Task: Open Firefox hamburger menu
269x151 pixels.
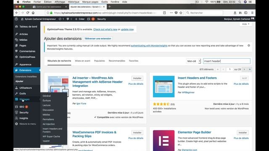Action: point(252,13)
